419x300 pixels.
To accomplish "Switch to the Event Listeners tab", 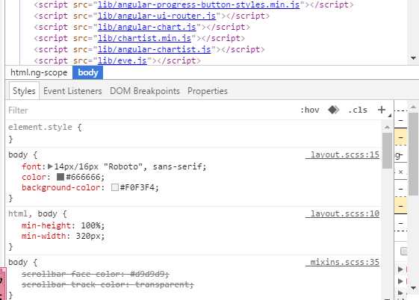I will tap(72, 91).
